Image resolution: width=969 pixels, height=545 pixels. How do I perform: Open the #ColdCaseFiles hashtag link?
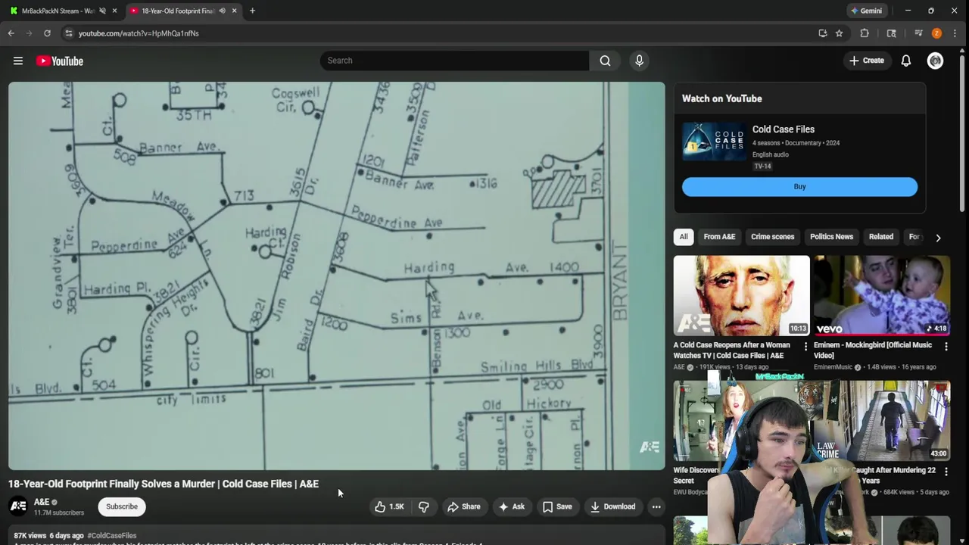tap(111, 535)
